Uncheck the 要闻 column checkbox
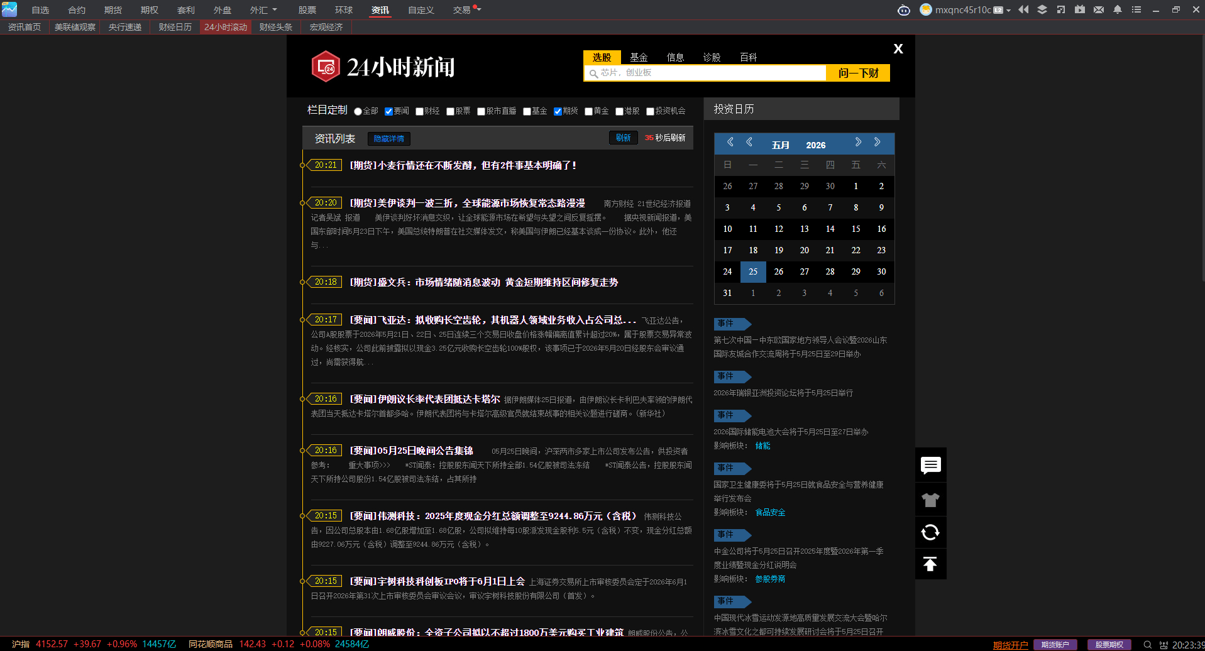This screenshot has height=651, width=1205. 388,111
